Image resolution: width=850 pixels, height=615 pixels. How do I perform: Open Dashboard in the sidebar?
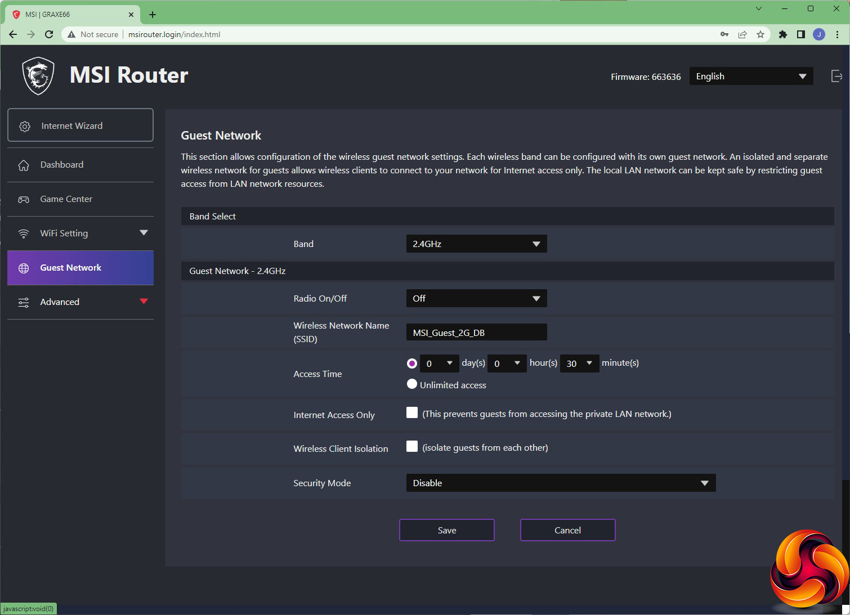click(62, 165)
